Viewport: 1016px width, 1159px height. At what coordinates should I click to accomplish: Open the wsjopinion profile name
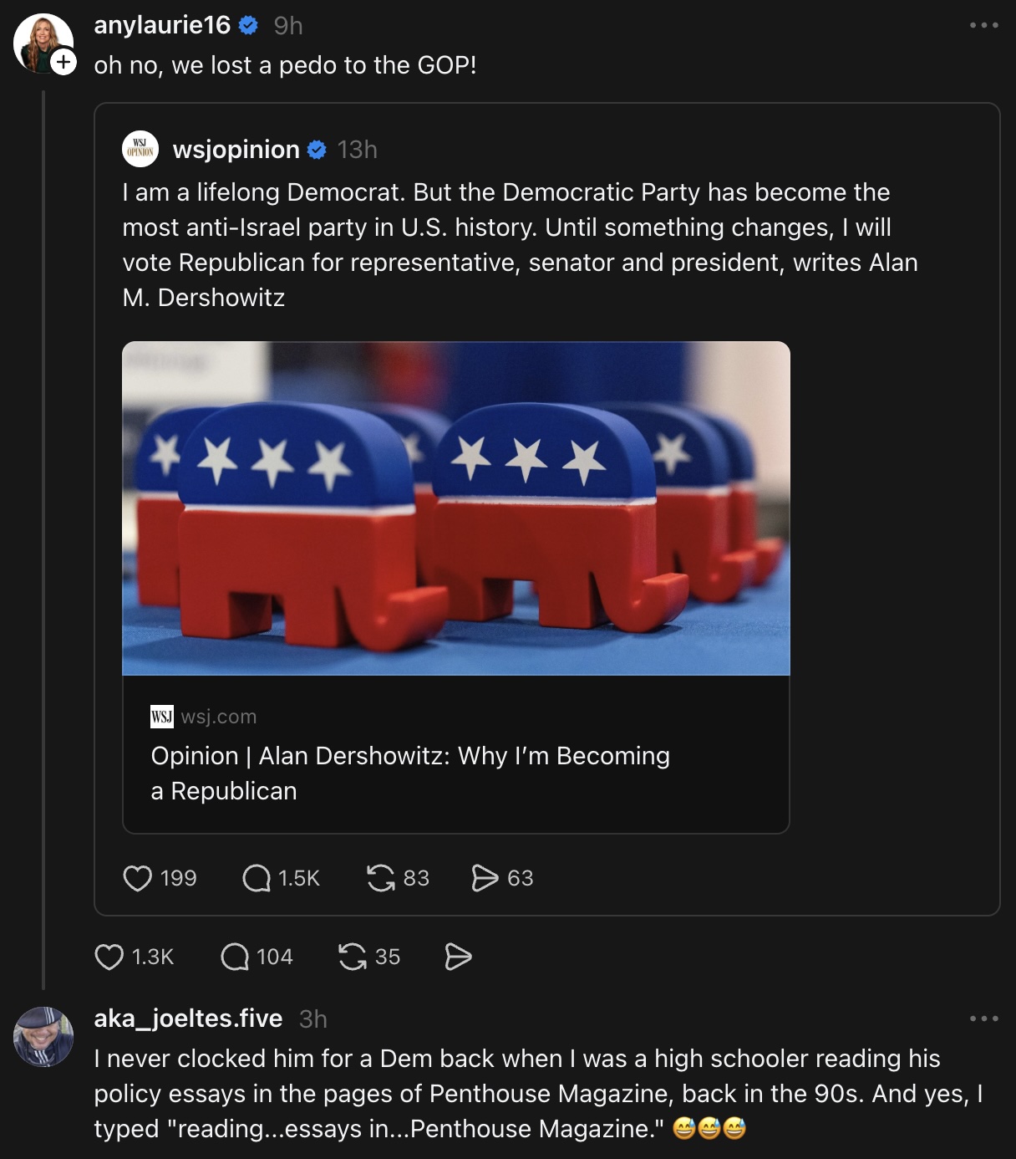236,150
